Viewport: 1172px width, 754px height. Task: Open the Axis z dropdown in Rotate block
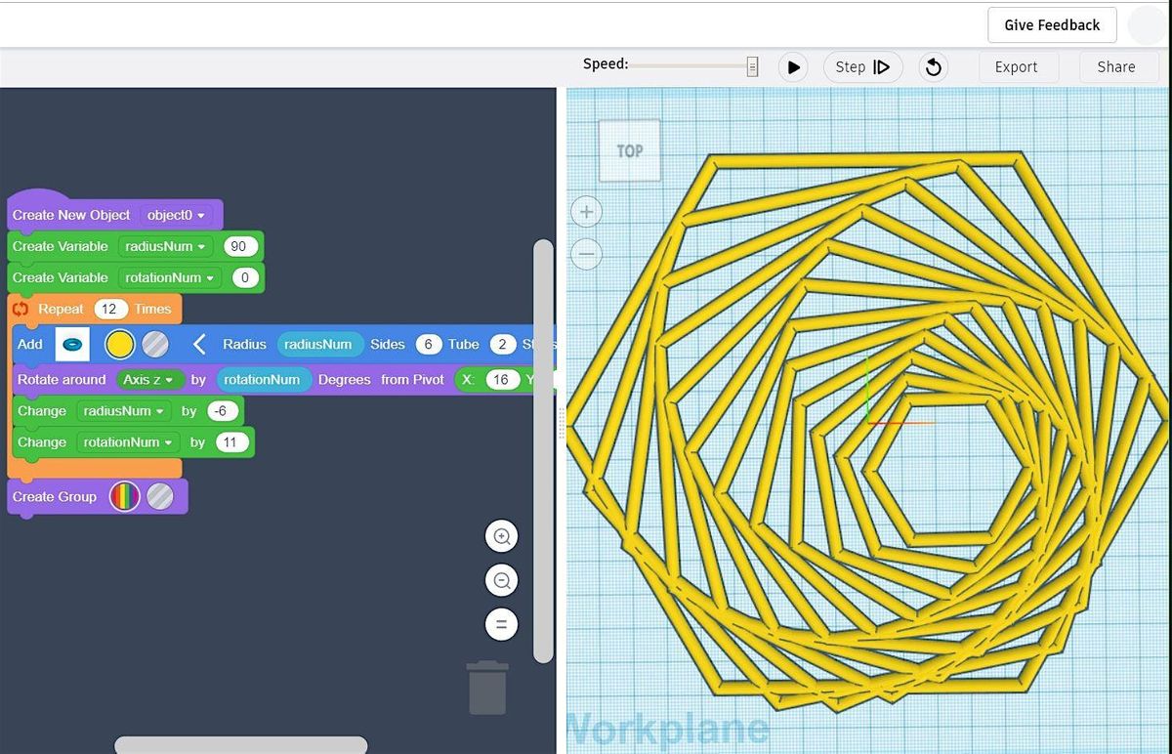(x=149, y=379)
